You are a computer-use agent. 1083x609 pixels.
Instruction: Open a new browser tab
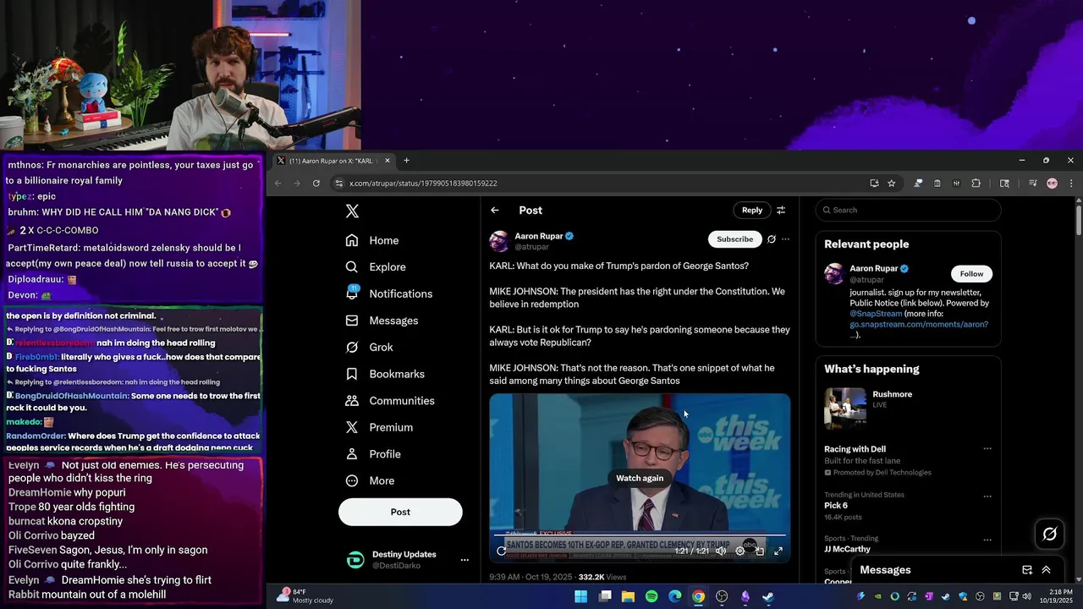point(406,161)
